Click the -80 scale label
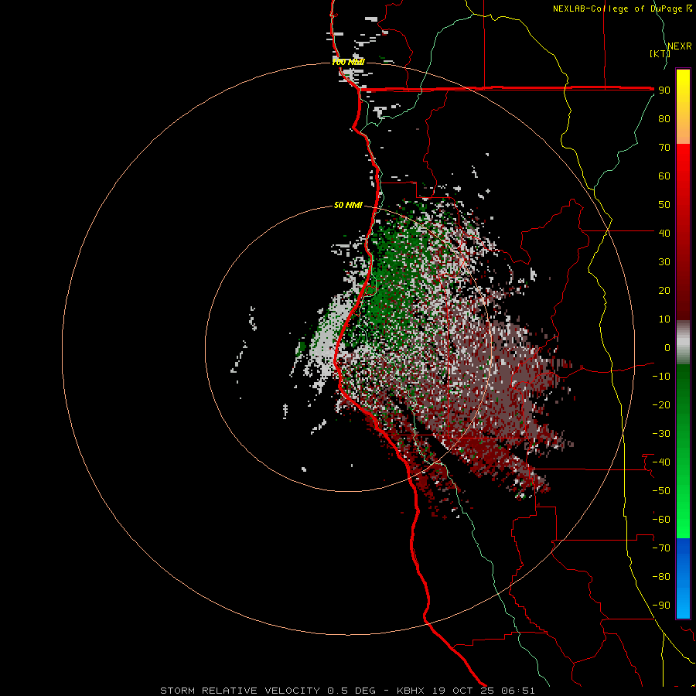 click(x=661, y=577)
